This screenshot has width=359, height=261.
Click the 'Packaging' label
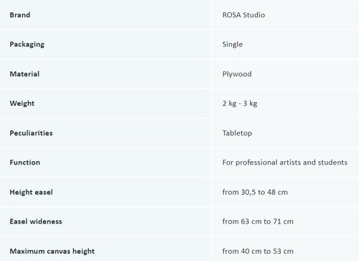coord(27,45)
